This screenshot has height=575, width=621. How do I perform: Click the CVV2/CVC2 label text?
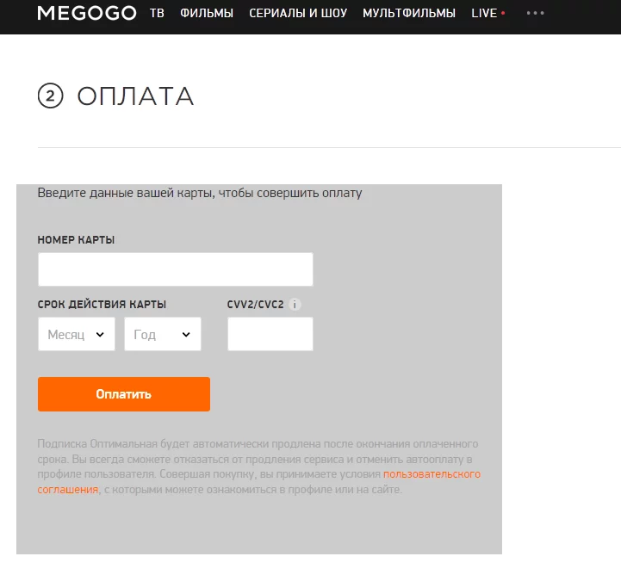pos(255,305)
